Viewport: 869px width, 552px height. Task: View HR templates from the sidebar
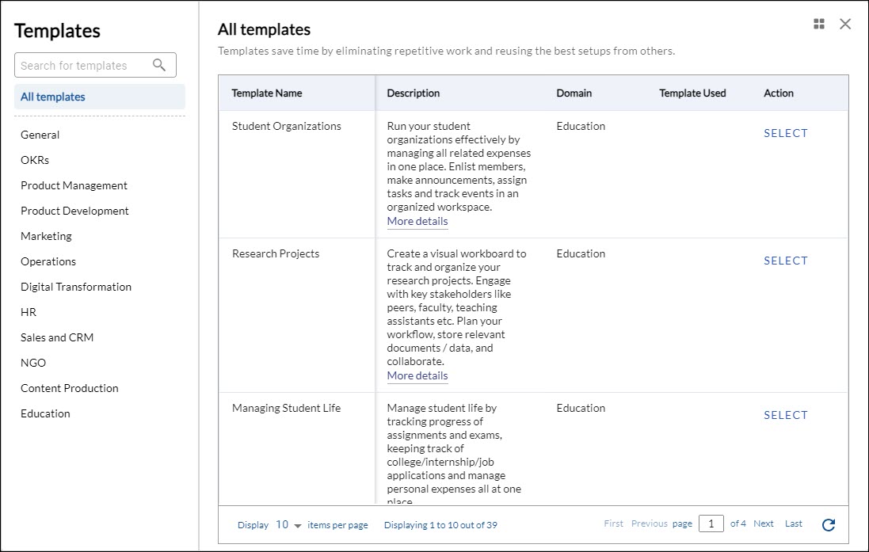click(28, 311)
